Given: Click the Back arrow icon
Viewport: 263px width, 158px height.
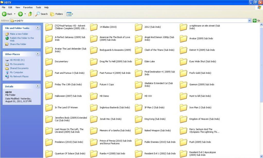Looking at the screenshot, I should (x=4, y=14).
